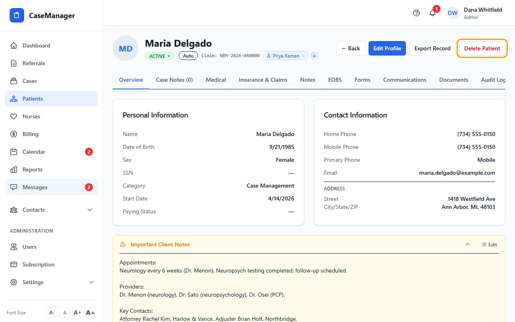Decrease font size with the A- button
This screenshot has width=515, height=322.
[x=52, y=312]
